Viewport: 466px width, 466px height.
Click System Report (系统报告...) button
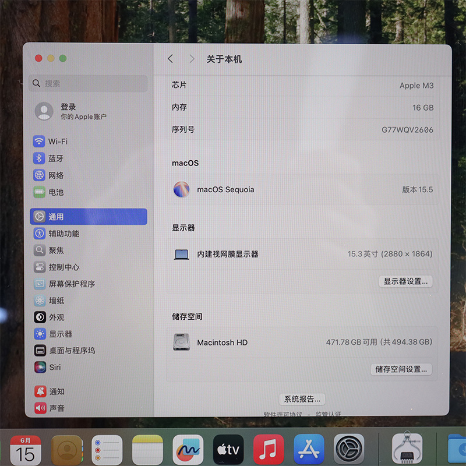pyautogui.click(x=302, y=399)
